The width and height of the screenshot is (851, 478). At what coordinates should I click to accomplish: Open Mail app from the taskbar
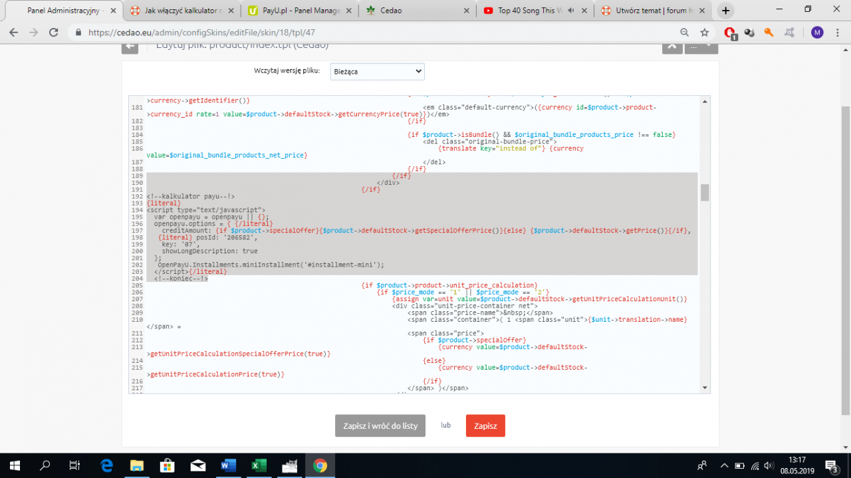click(x=197, y=465)
